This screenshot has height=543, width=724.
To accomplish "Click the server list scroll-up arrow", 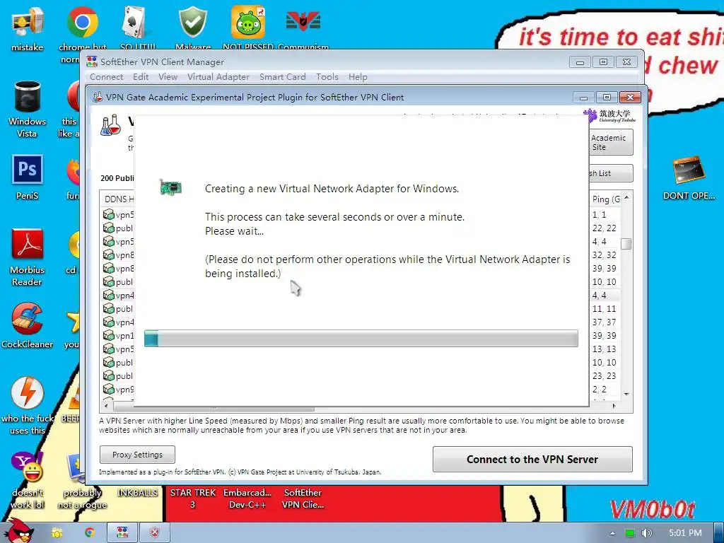I will 626,198.
